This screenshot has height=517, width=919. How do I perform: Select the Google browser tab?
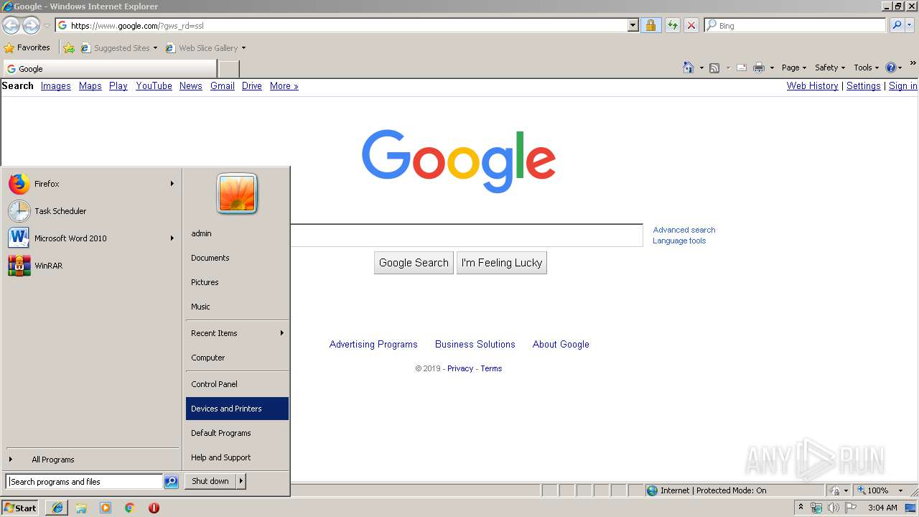click(x=109, y=69)
